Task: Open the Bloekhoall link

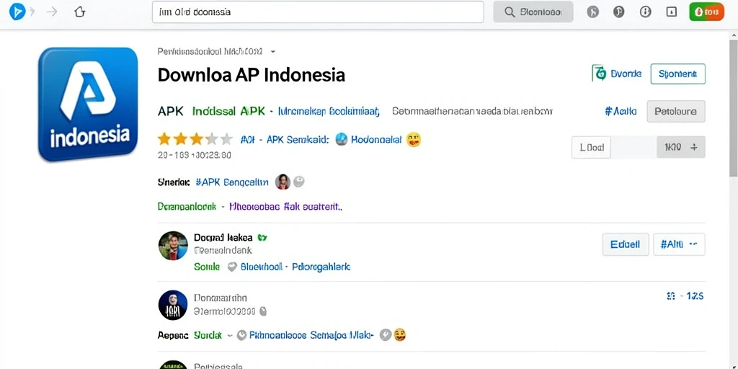Action: [262, 267]
